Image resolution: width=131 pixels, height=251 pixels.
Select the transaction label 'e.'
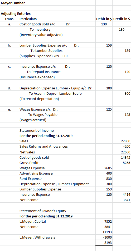[x=9, y=109]
